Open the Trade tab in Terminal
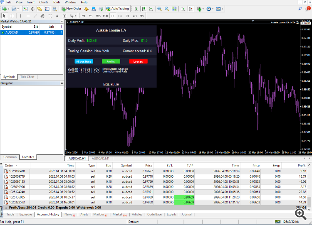This screenshot has width=312, height=225. click(x=10, y=214)
